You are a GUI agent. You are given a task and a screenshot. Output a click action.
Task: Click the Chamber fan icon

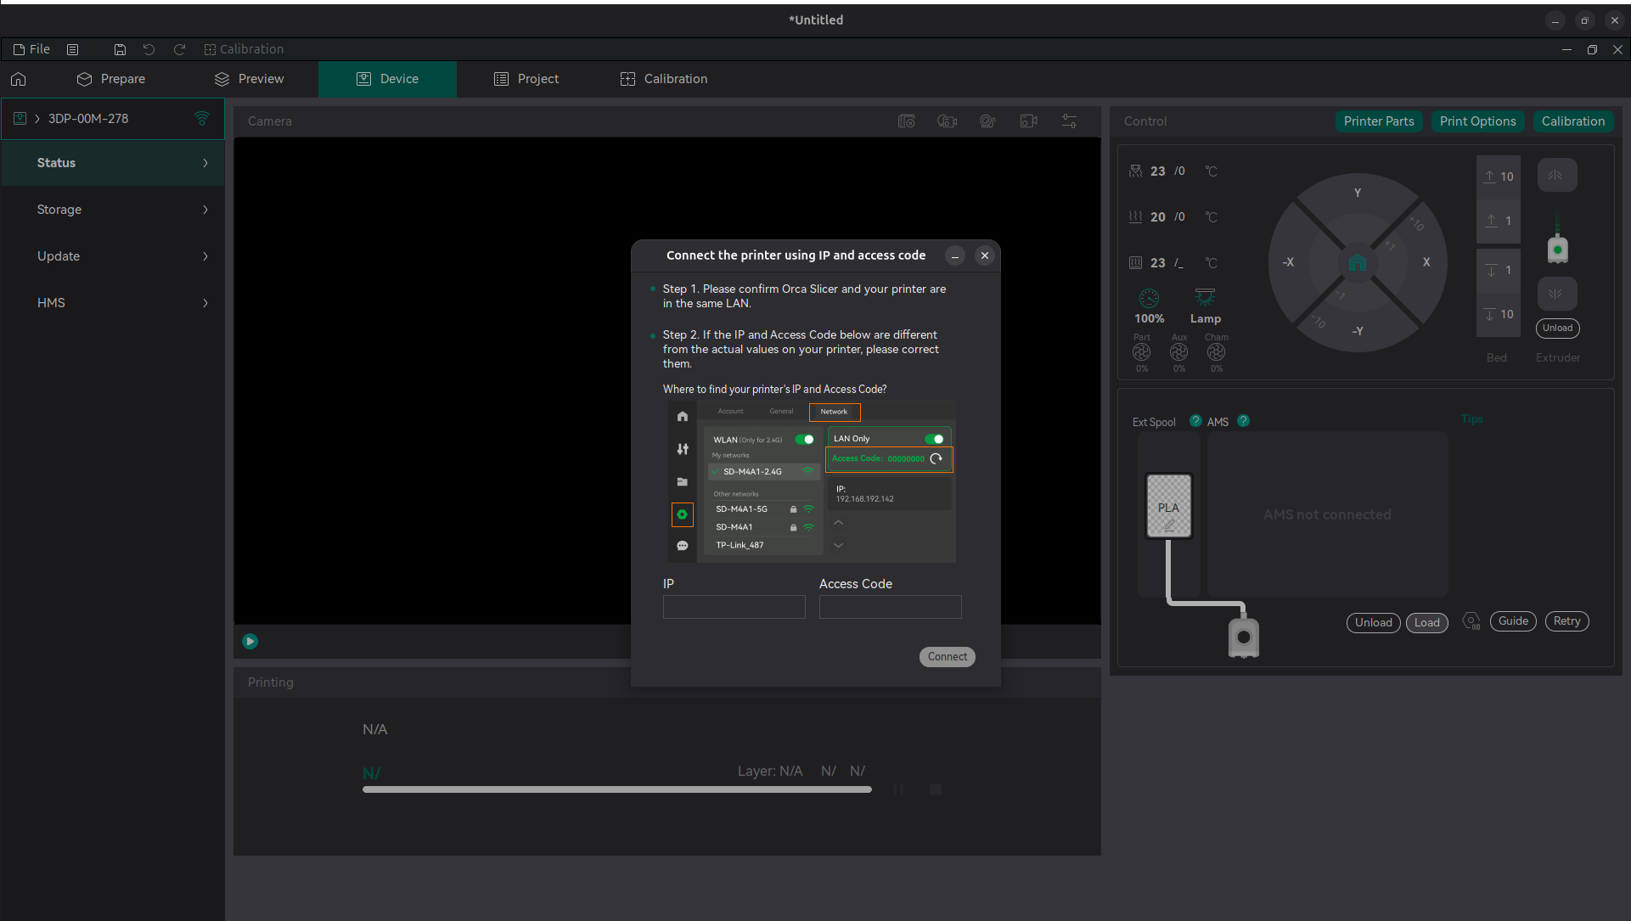pos(1216,351)
